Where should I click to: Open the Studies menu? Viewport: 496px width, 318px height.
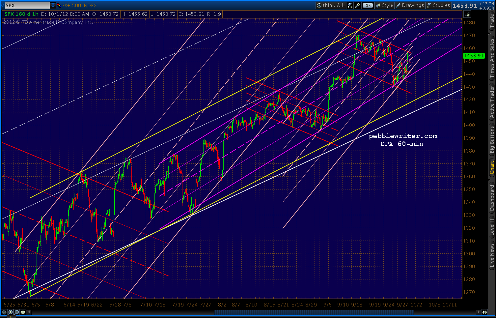click(x=438, y=5)
